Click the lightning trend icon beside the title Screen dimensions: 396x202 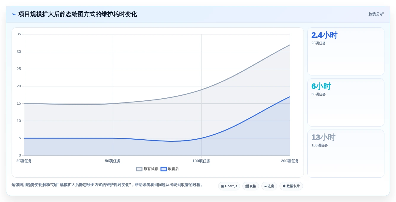[x=14, y=14]
